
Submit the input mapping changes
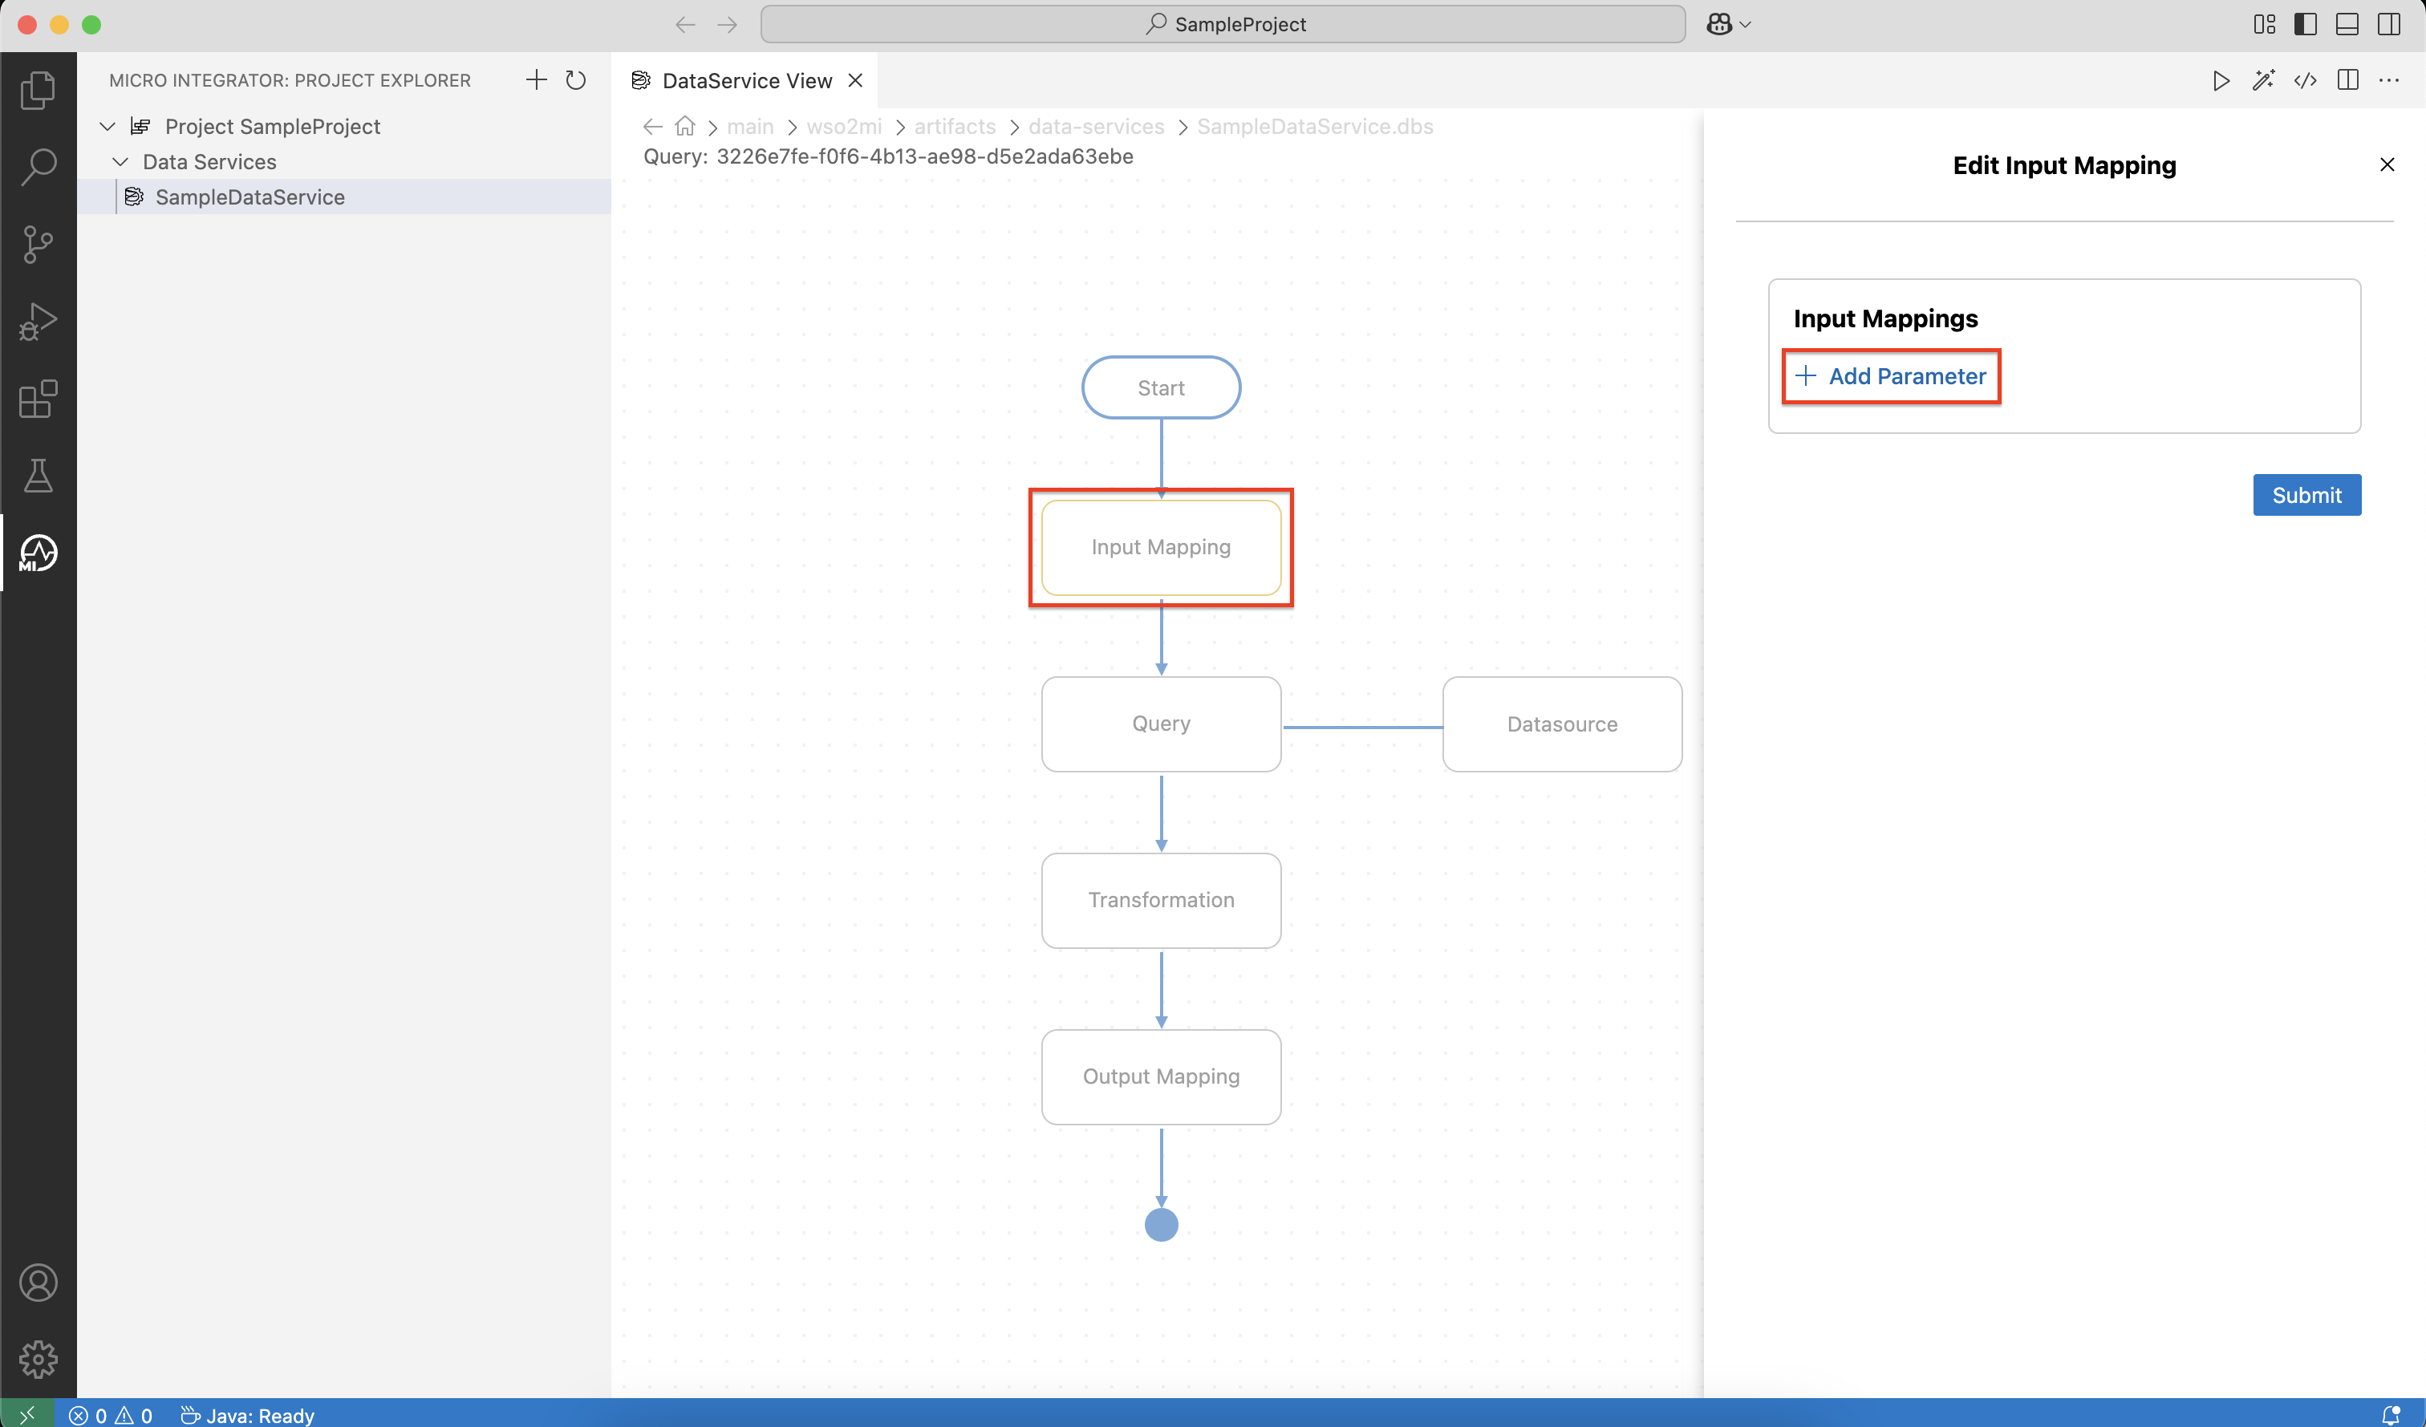[2306, 494]
